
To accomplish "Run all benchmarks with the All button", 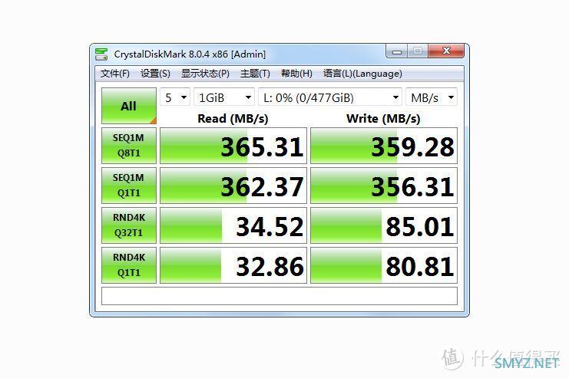I will tap(129, 106).
